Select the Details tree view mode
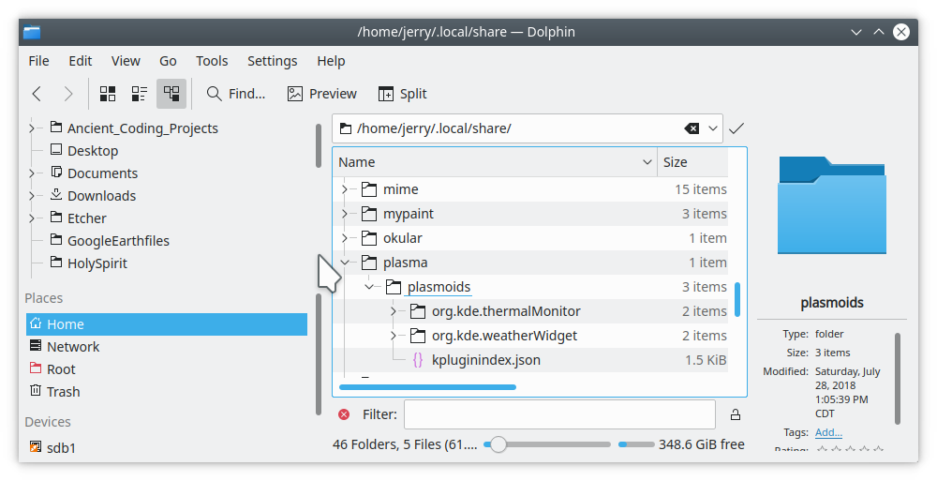 point(171,94)
